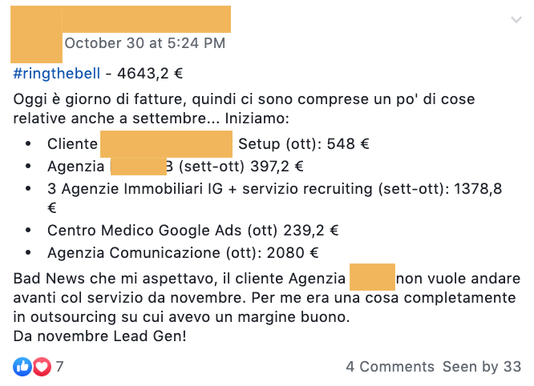534x386 pixels.
Task: Open the author's redacted profile picture
Action: pos(36,34)
